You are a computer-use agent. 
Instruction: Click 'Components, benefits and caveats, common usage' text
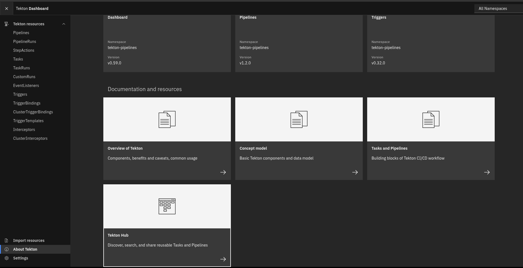click(x=153, y=158)
